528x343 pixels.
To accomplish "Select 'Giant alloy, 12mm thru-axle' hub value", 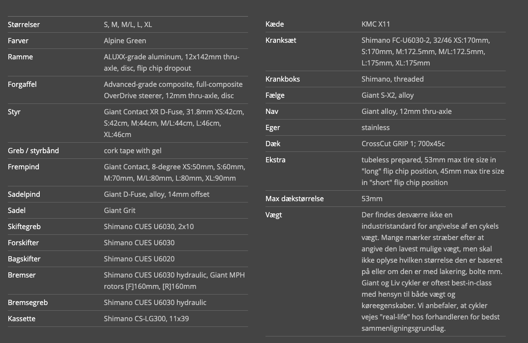I will click(x=407, y=111).
